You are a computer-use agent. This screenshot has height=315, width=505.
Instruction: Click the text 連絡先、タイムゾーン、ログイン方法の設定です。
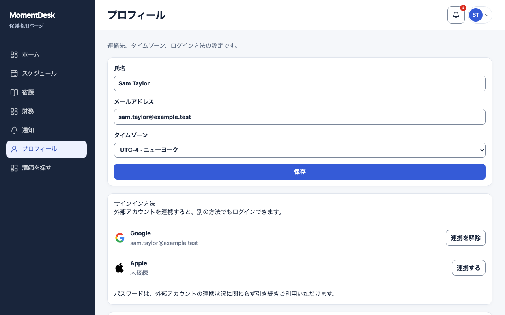point(173,46)
